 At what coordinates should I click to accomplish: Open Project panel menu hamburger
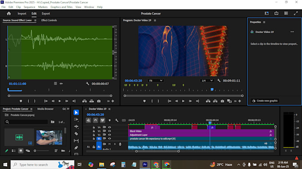pyautogui.click(x=31, y=109)
